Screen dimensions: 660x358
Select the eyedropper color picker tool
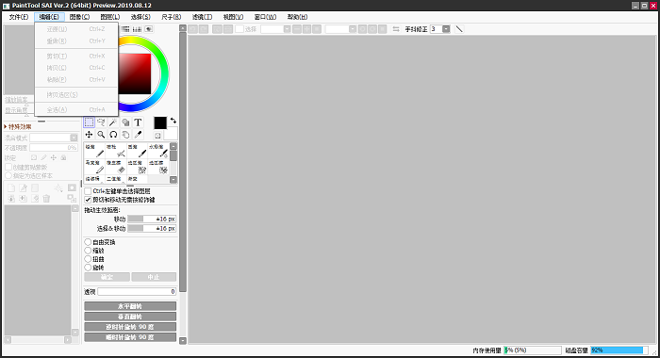138,135
